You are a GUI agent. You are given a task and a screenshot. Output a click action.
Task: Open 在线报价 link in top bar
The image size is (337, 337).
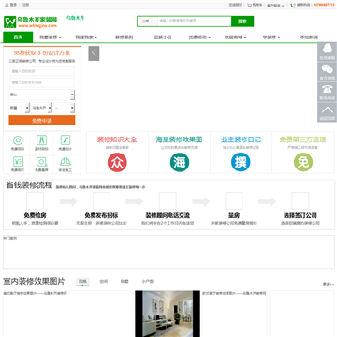[236, 5]
